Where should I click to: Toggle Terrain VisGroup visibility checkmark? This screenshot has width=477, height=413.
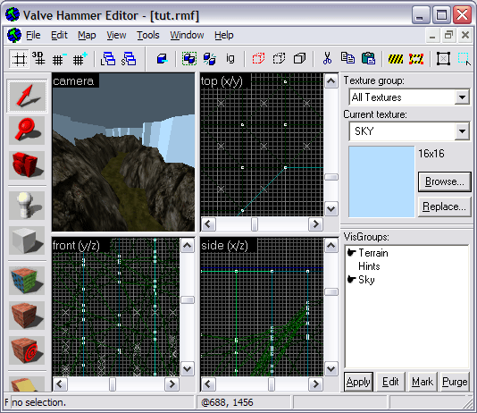pyautogui.click(x=351, y=253)
